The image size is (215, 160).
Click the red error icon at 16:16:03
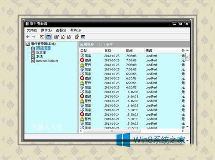82,96
